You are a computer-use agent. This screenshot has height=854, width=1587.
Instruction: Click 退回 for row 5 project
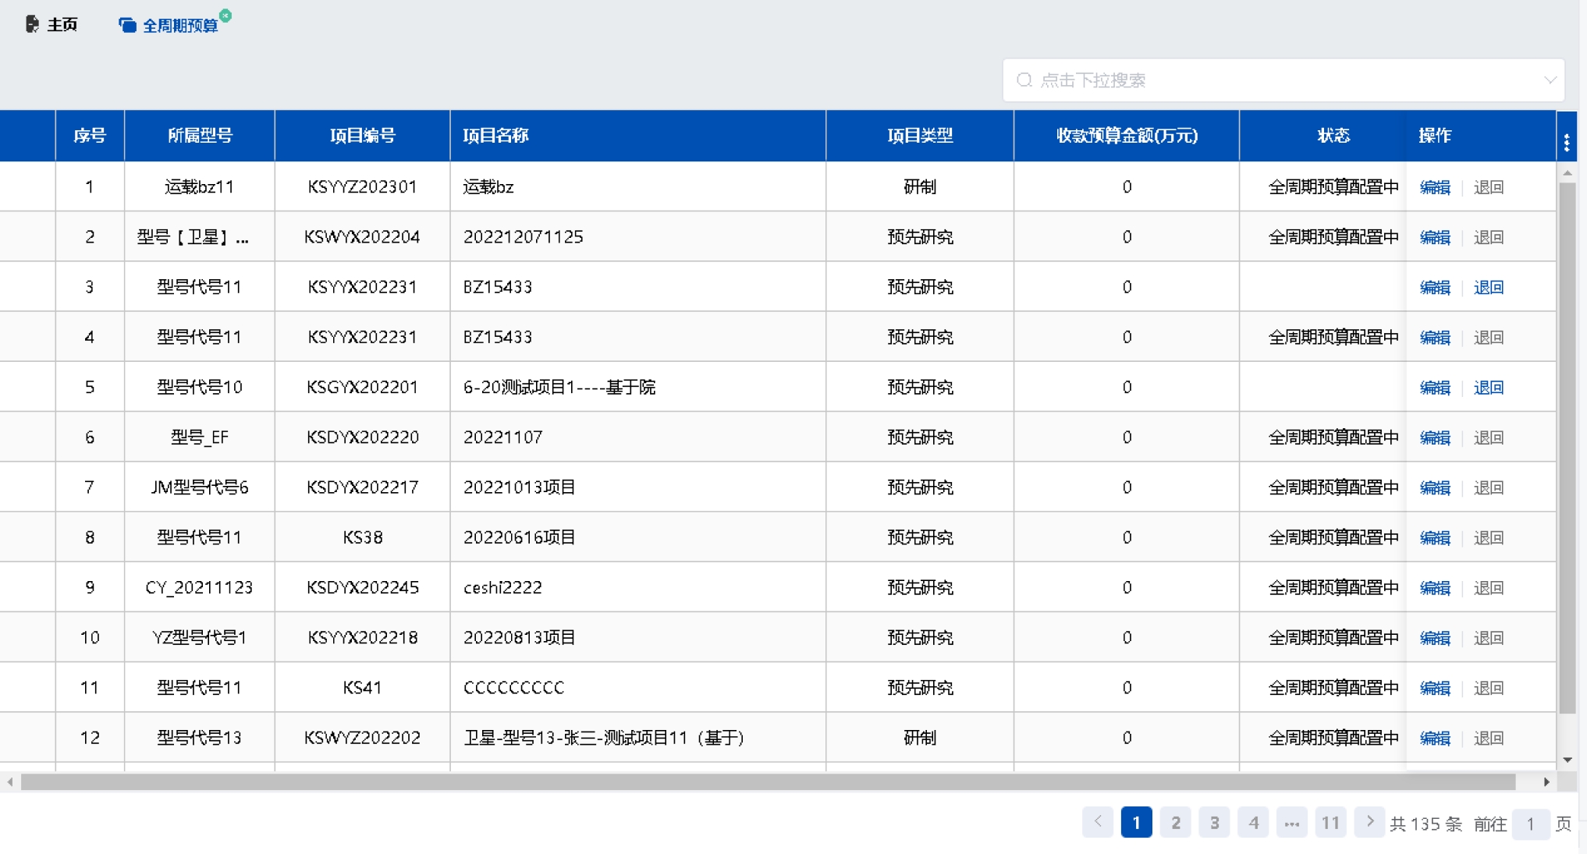click(1488, 388)
